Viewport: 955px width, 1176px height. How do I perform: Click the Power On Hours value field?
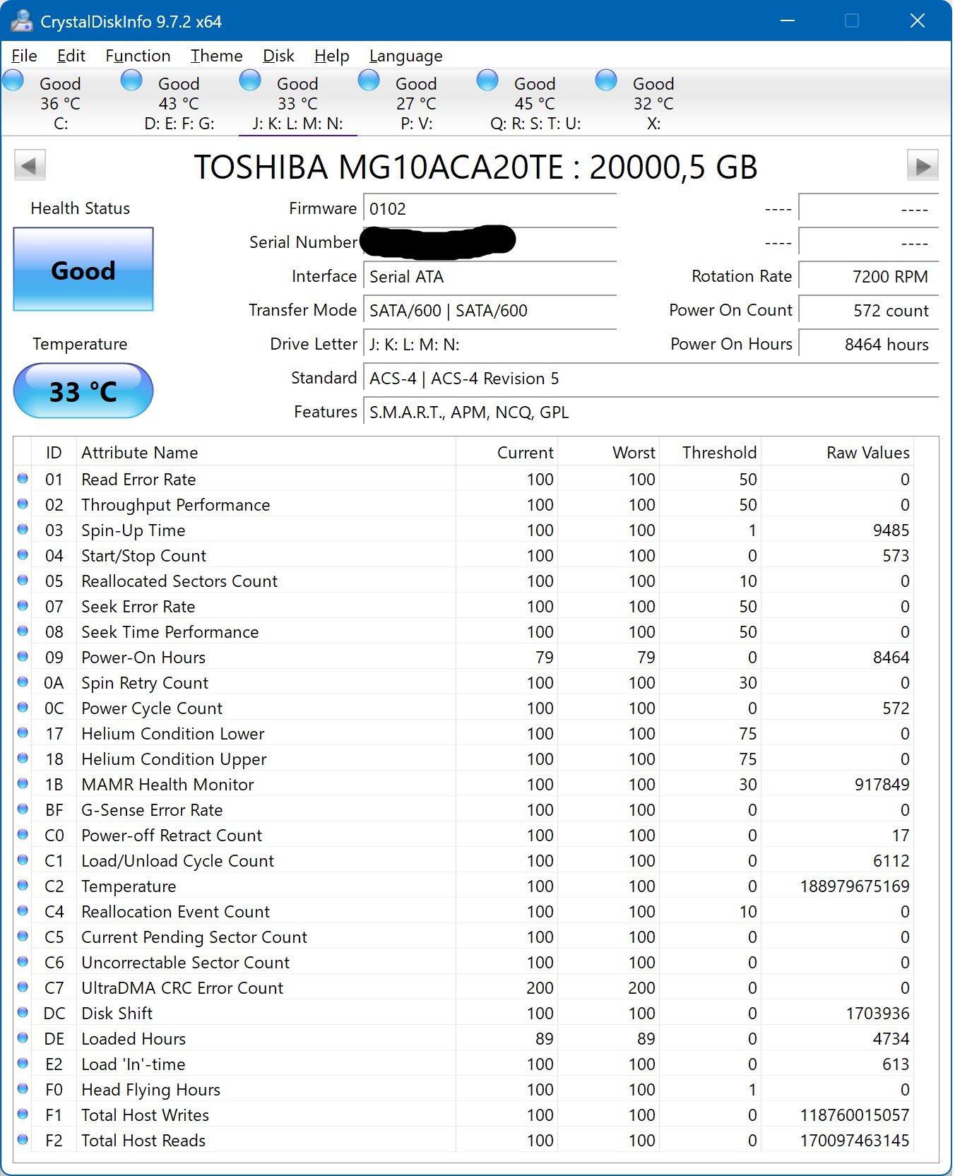tap(869, 345)
